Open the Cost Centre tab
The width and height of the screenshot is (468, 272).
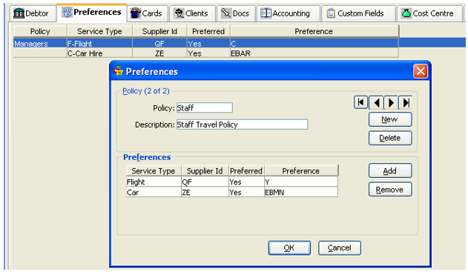[x=430, y=13]
